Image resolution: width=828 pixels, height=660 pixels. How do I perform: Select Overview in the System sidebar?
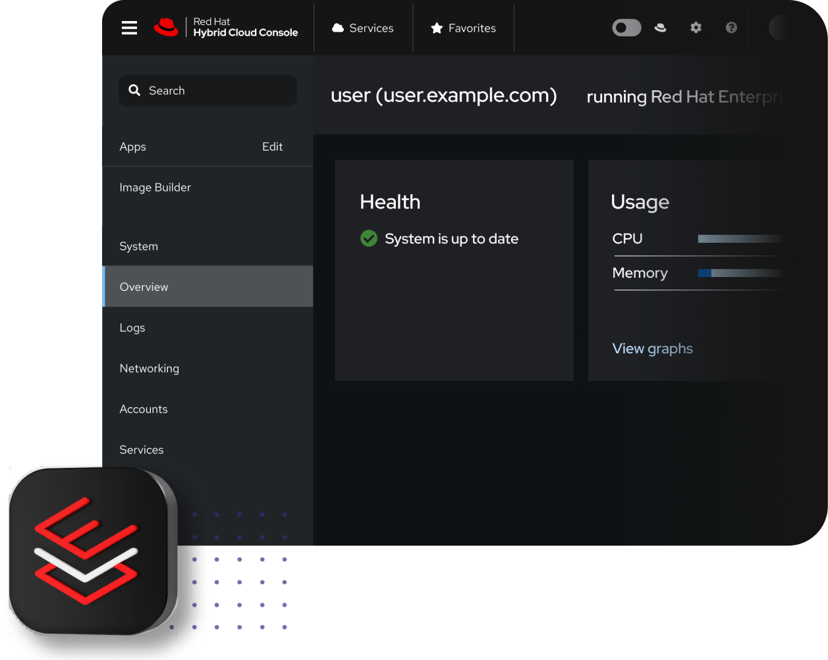(x=144, y=286)
